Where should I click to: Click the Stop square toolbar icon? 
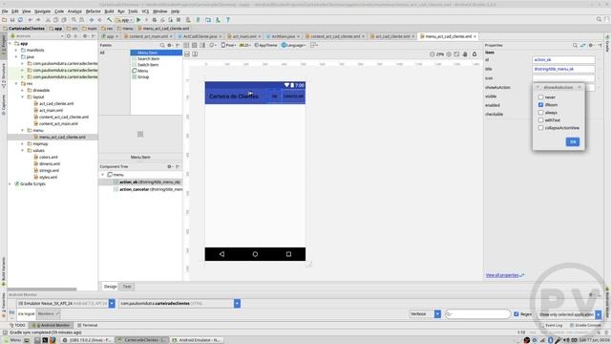pyautogui.click(x=179, y=20)
